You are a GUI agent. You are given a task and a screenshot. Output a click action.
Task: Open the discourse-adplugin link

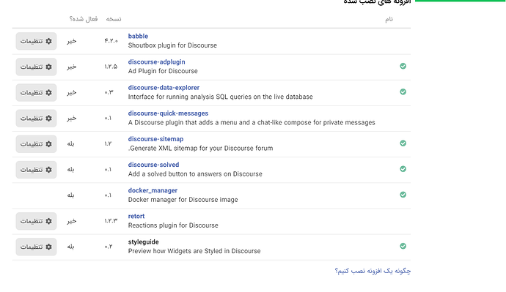tap(156, 61)
